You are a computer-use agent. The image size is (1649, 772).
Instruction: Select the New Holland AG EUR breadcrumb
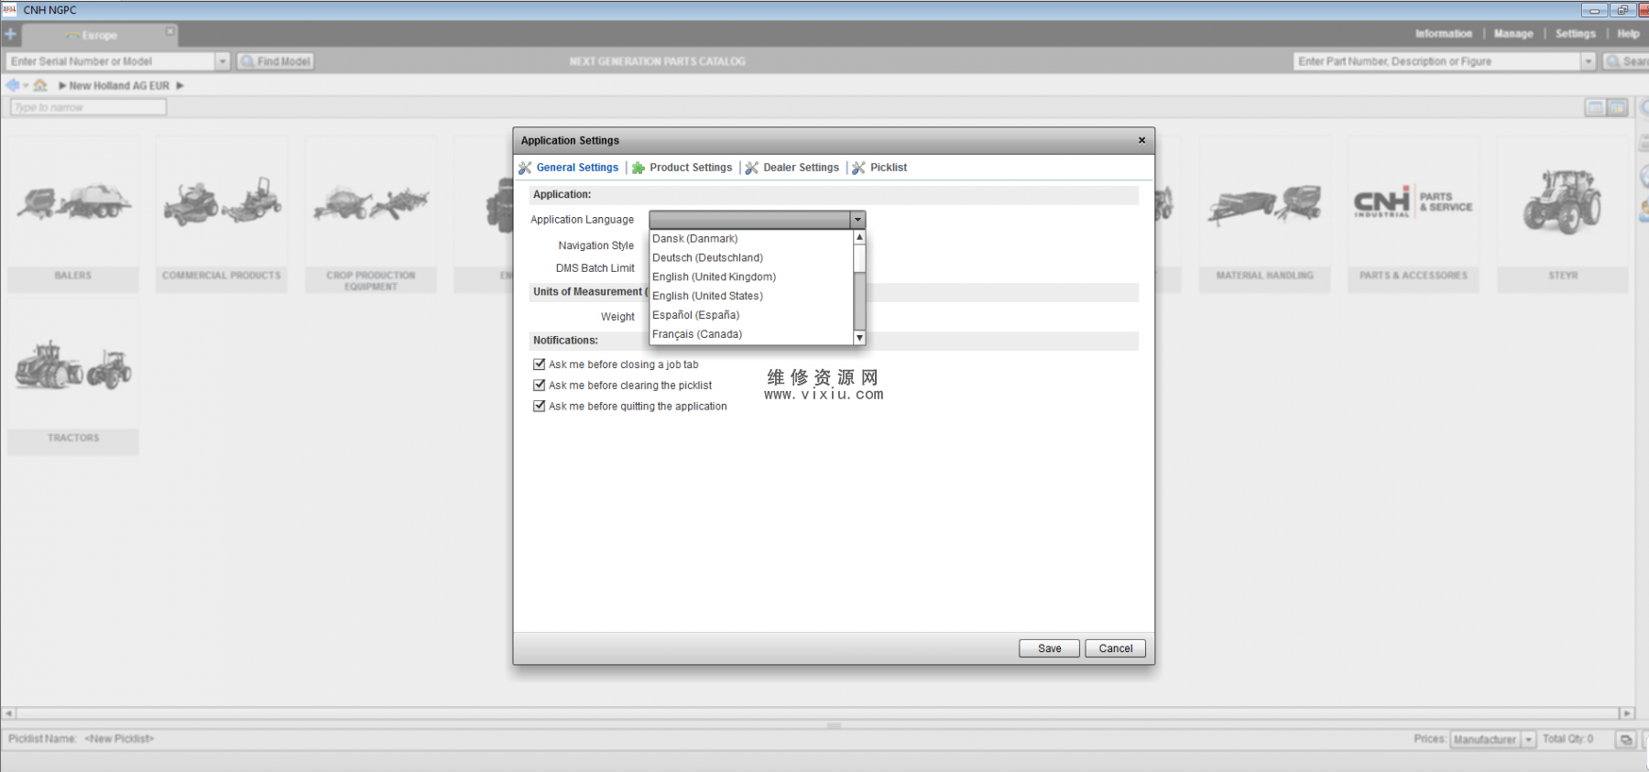click(x=119, y=86)
